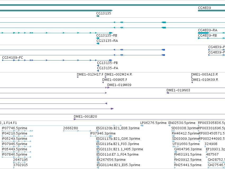Select the CG13135-PA protein label
Viewport: 225px width, 169px height.
click(108, 68)
